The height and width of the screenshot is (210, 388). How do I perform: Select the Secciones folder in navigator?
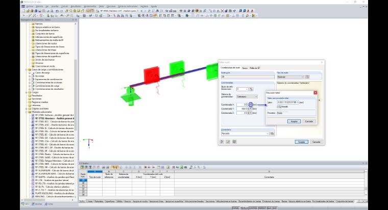point(36,99)
